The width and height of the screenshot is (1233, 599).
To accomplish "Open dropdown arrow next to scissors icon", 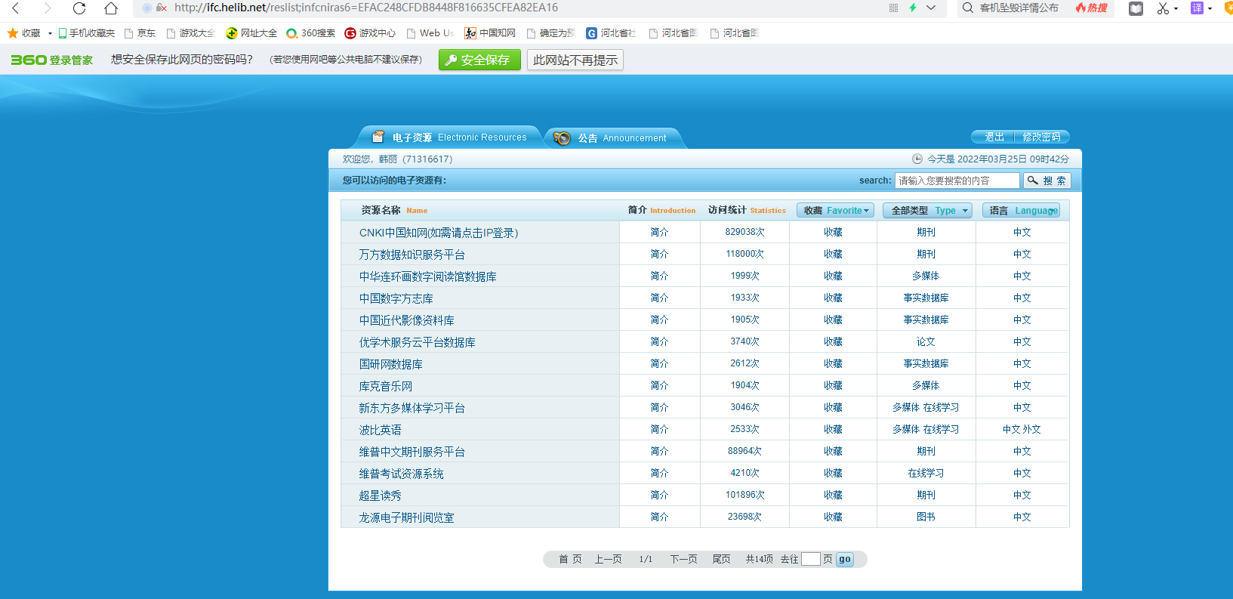I will [1176, 9].
